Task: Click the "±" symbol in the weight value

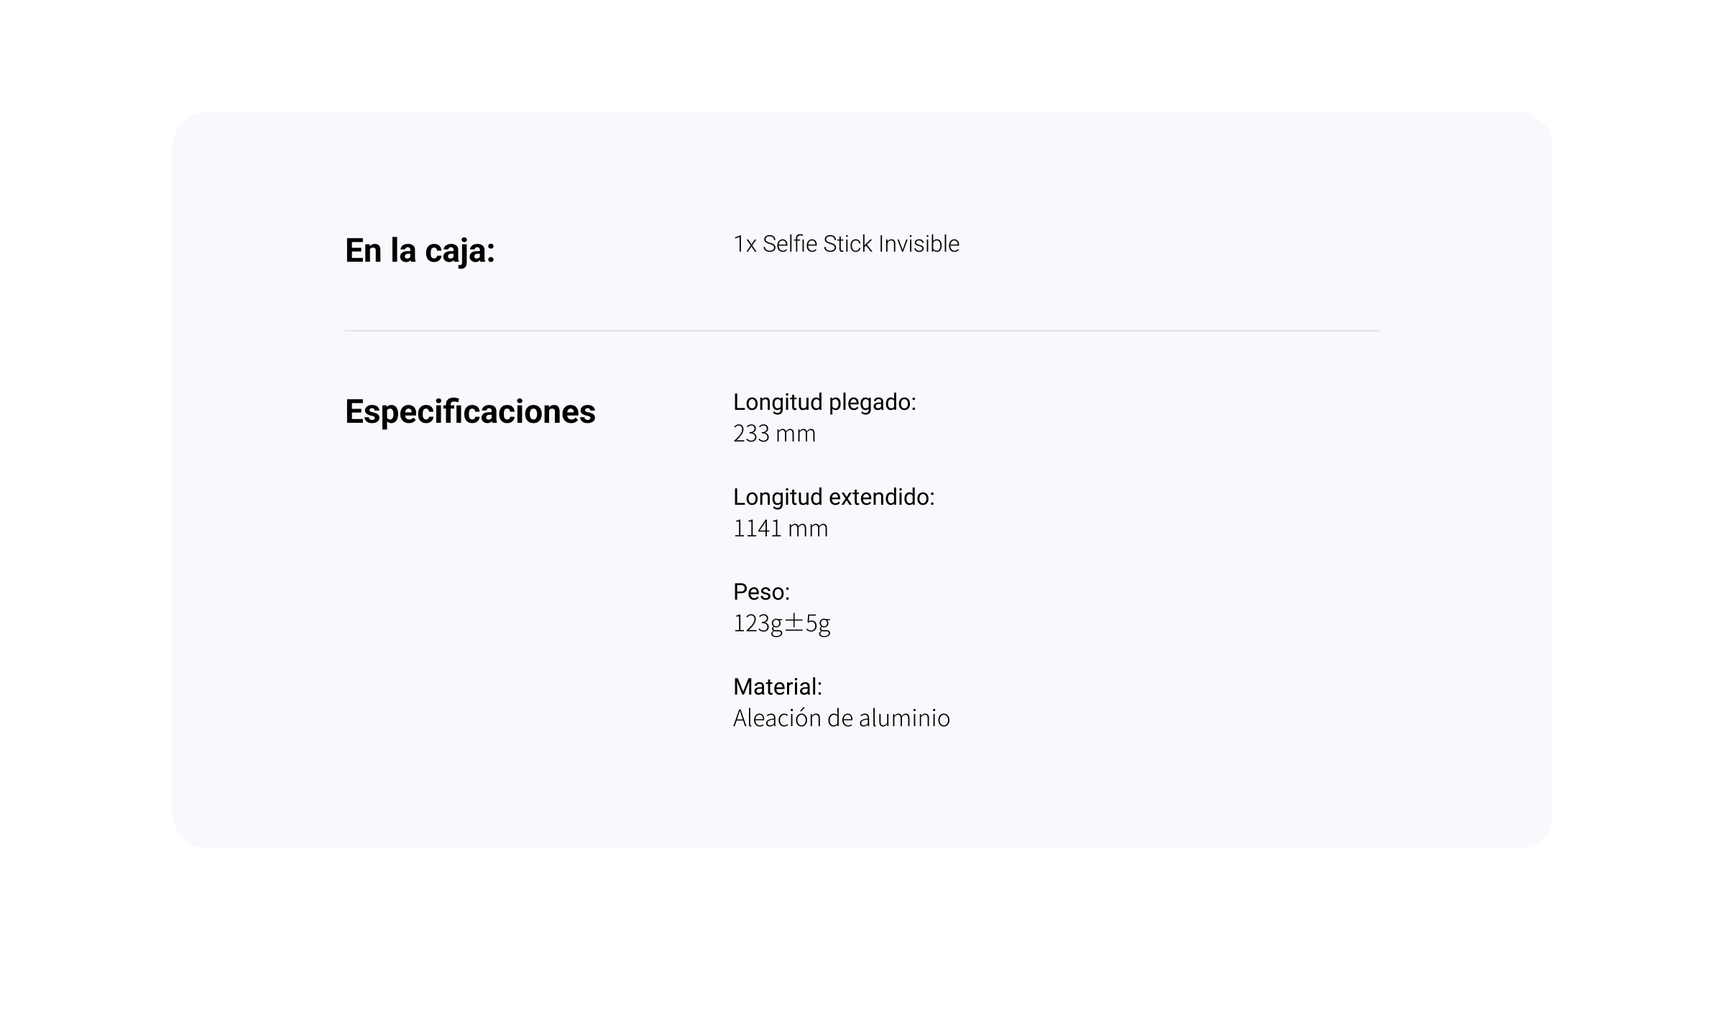Action: (x=793, y=623)
